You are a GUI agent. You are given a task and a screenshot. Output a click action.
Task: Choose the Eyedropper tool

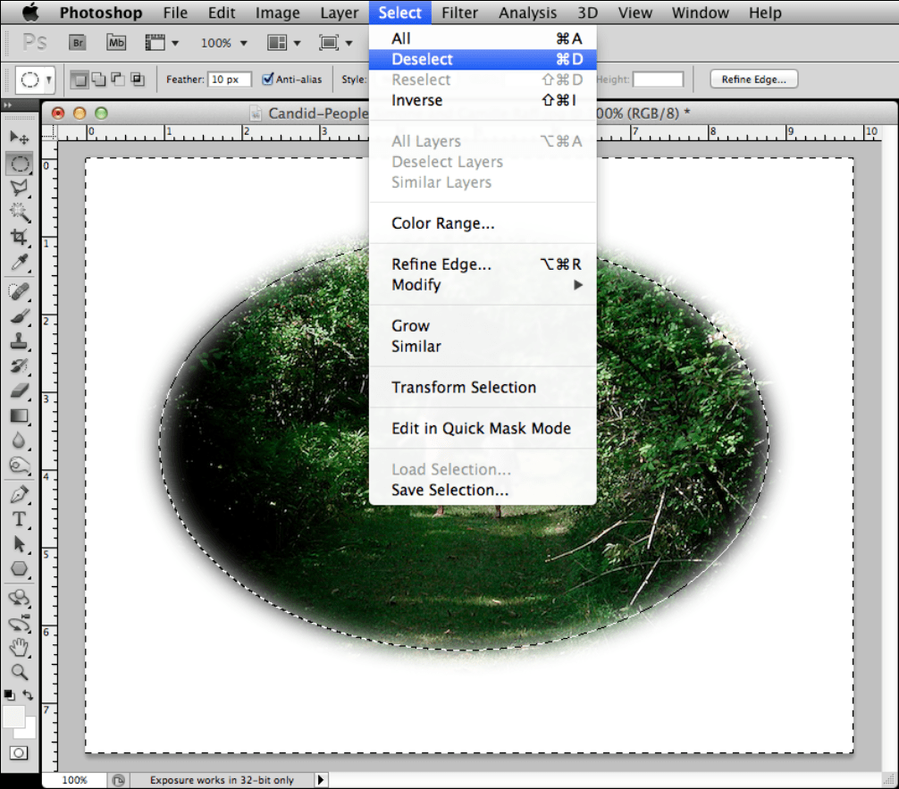[x=19, y=263]
